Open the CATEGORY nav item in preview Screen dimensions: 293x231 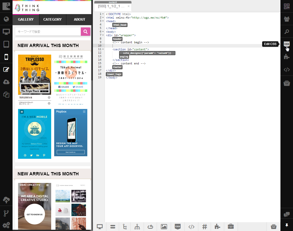point(52,19)
